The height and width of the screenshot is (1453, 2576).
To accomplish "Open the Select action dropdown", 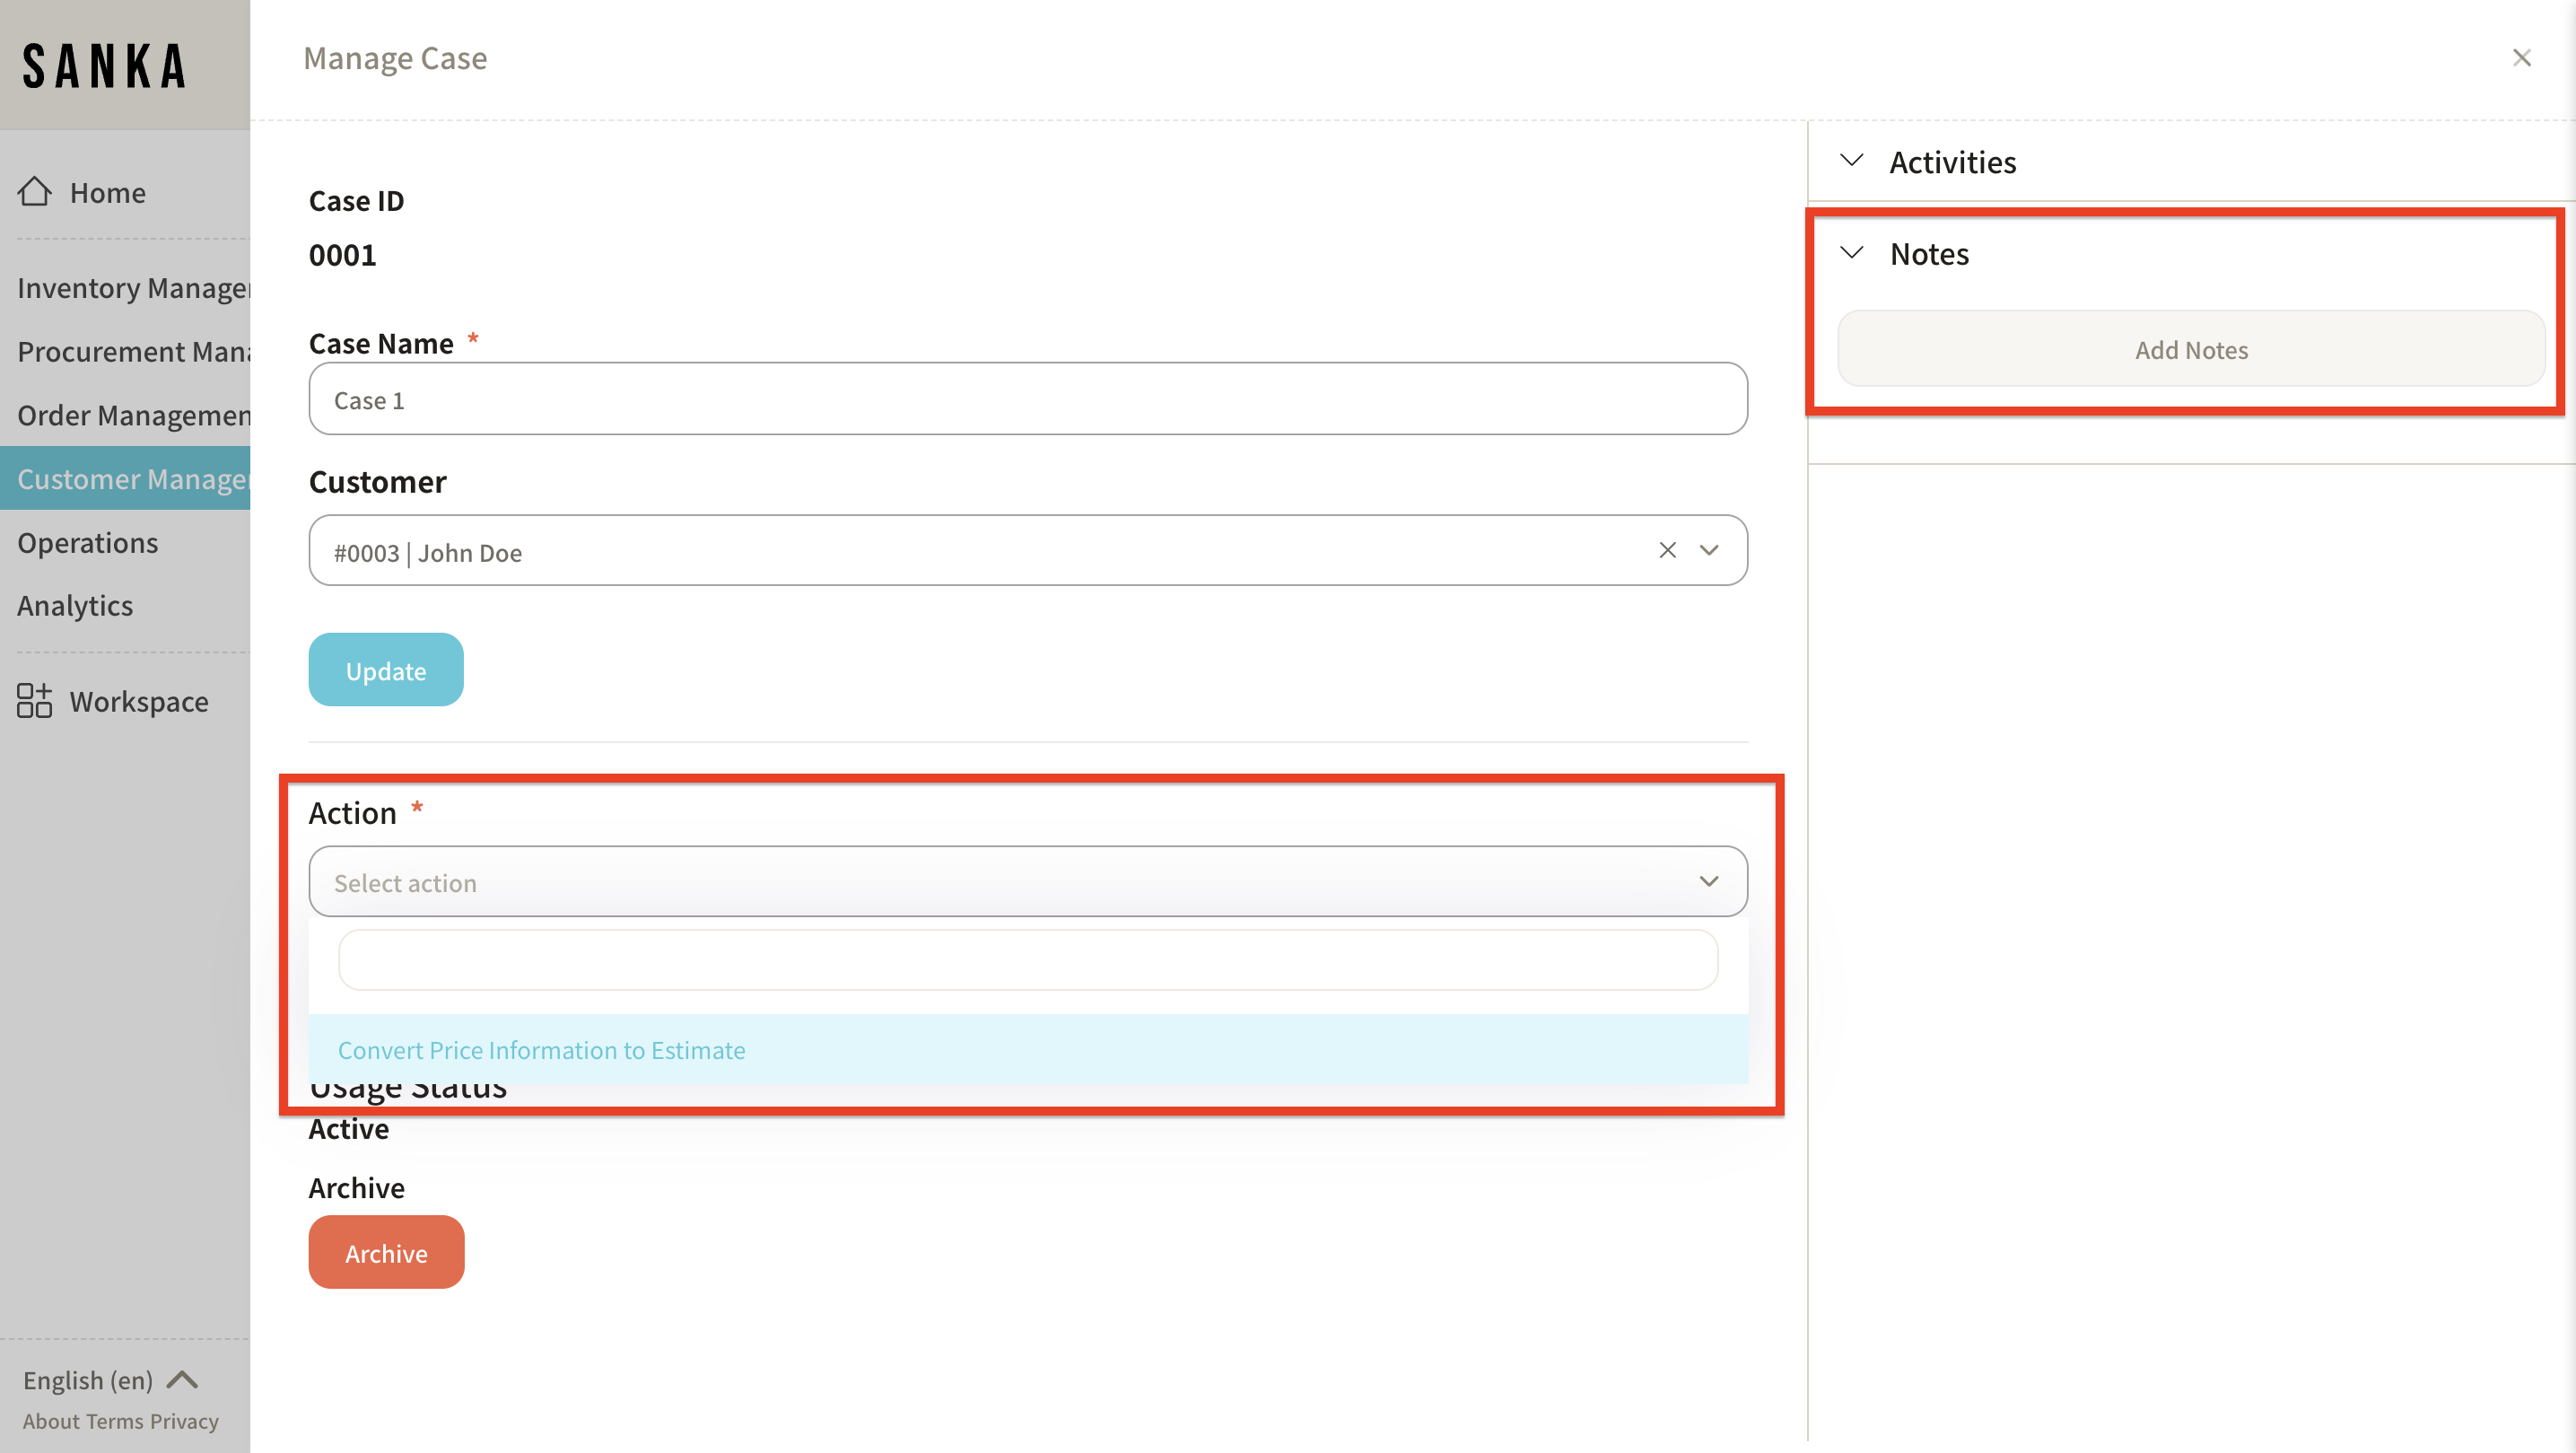I will tap(1027, 882).
